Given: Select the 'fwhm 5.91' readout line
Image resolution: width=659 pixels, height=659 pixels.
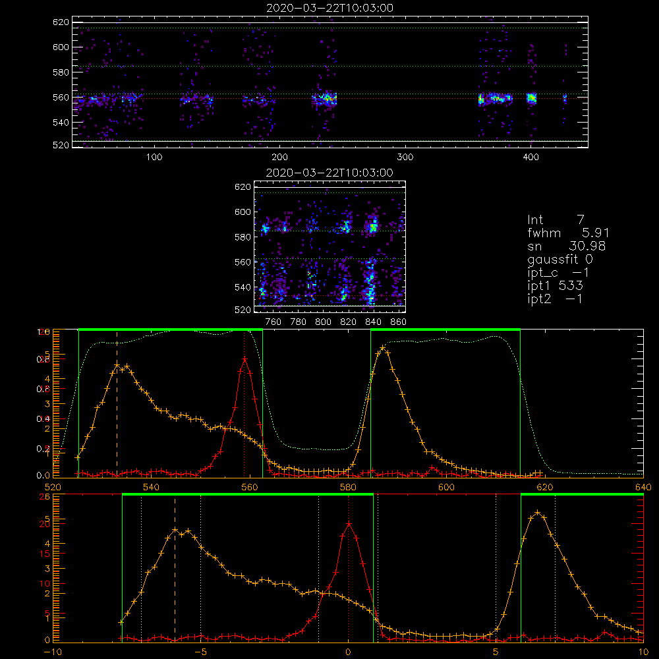Looking at the screenshot, I should [568, 233].
